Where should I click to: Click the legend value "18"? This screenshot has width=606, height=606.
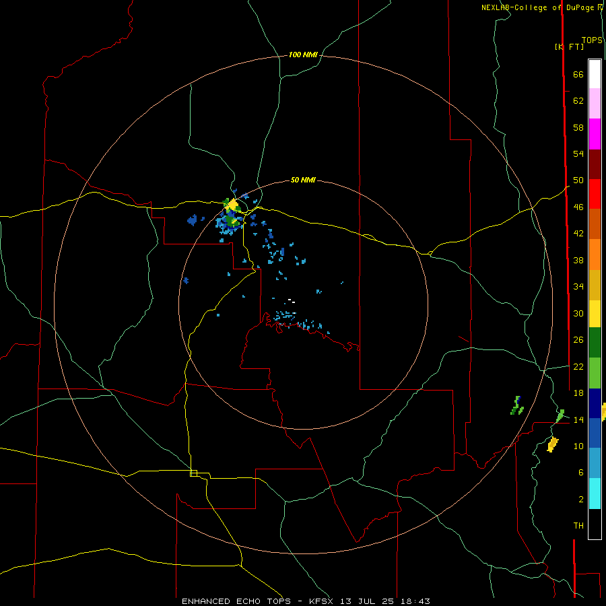coord(578,393)
